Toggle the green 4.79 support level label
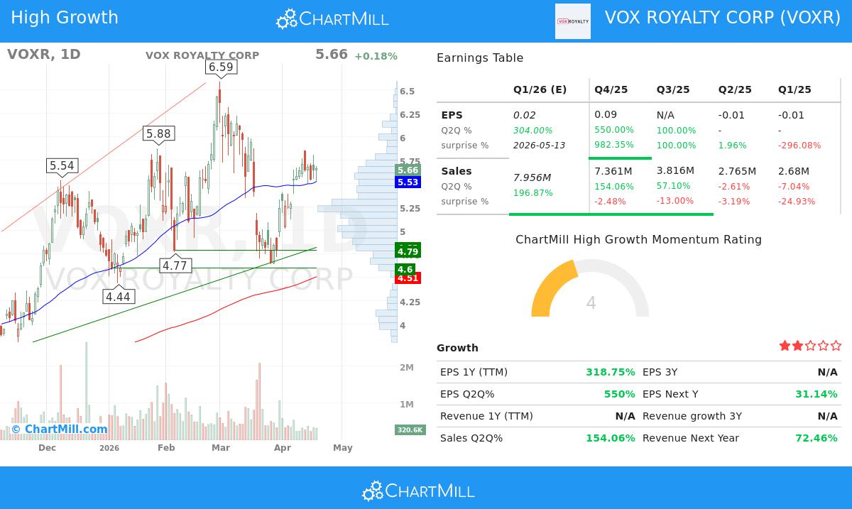 pyautogui.click(x=406, y=250)
